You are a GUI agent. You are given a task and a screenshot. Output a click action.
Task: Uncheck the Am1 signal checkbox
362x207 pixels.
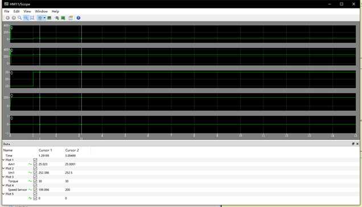(35, 164)
